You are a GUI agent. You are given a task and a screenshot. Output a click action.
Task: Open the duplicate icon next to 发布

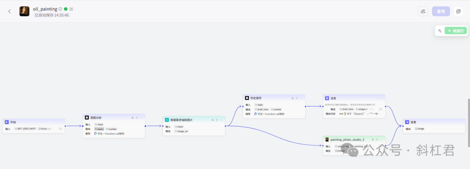[x=458, y=11]
